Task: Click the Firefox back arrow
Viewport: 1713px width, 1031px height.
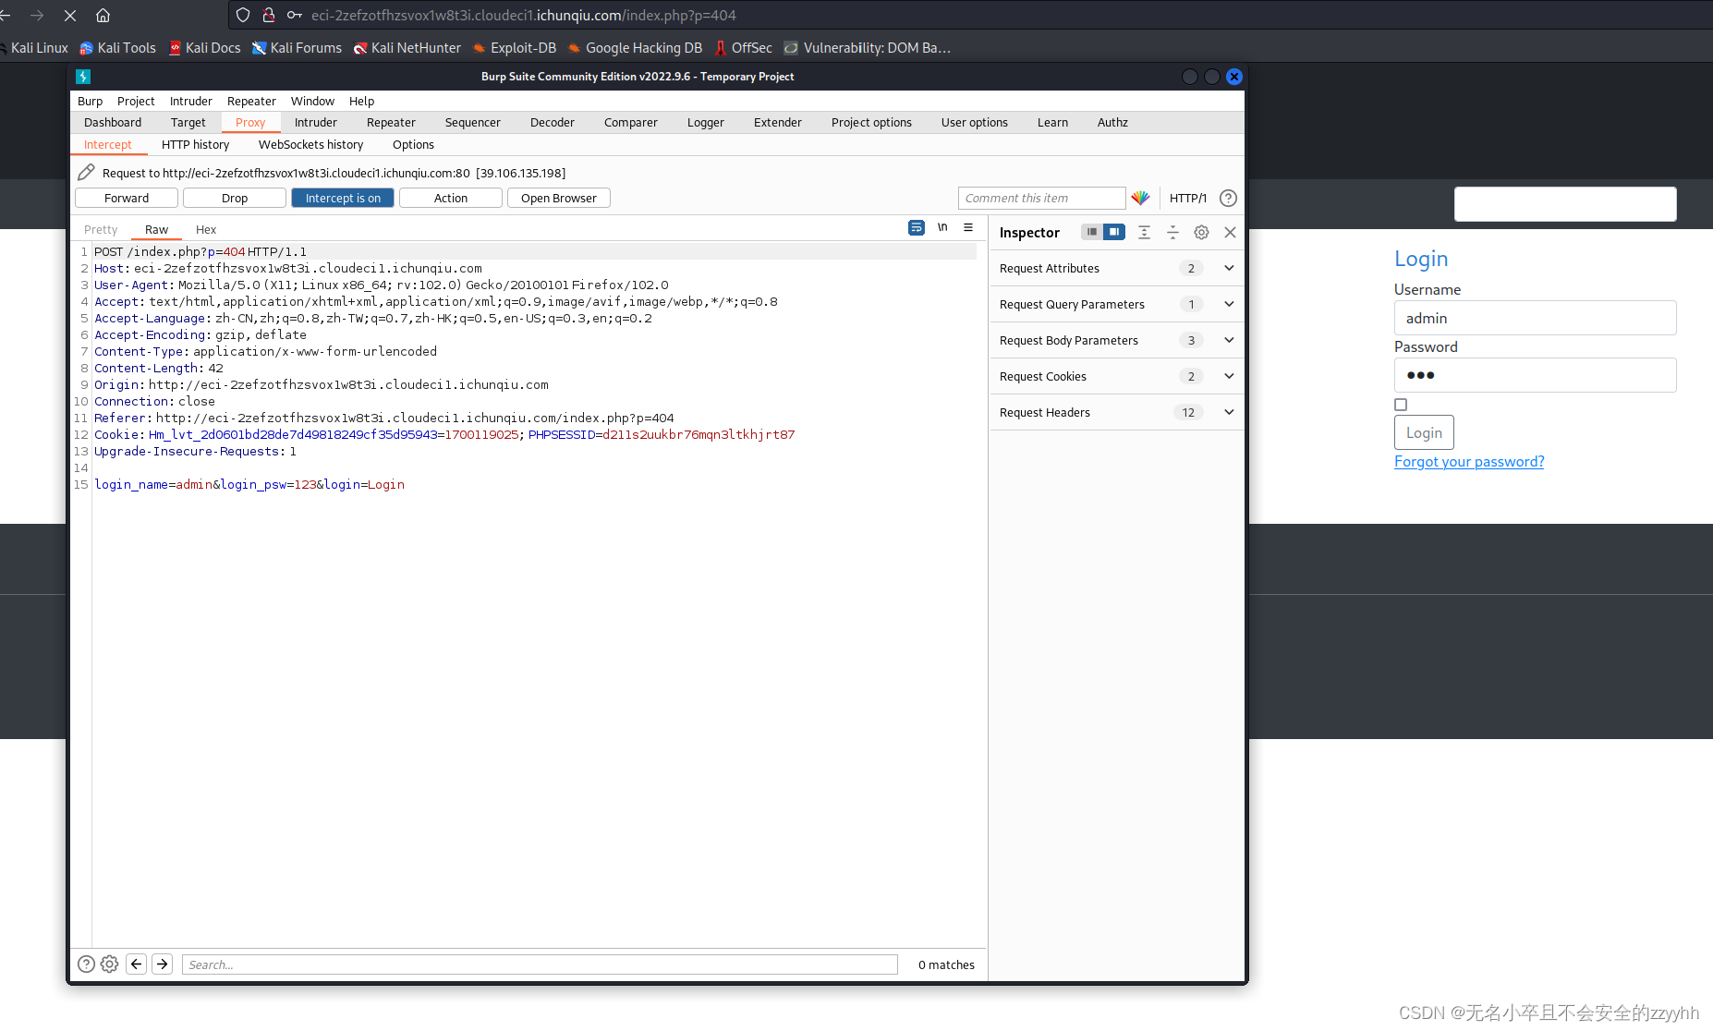Action: click(x=6, y=15)
